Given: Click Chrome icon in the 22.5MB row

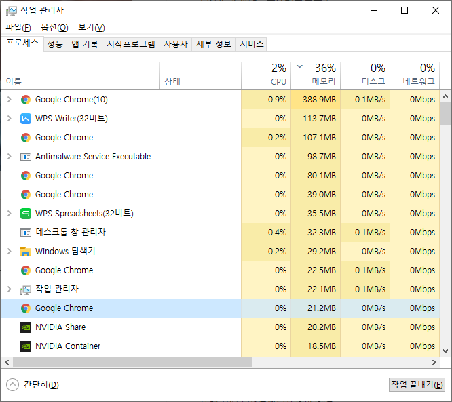Looking at the screenshot, I should [x=26, y=270].
